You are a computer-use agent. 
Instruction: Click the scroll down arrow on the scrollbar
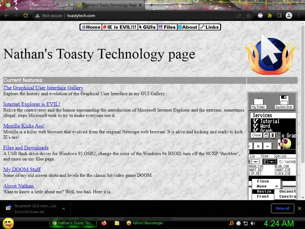(303, 198)
